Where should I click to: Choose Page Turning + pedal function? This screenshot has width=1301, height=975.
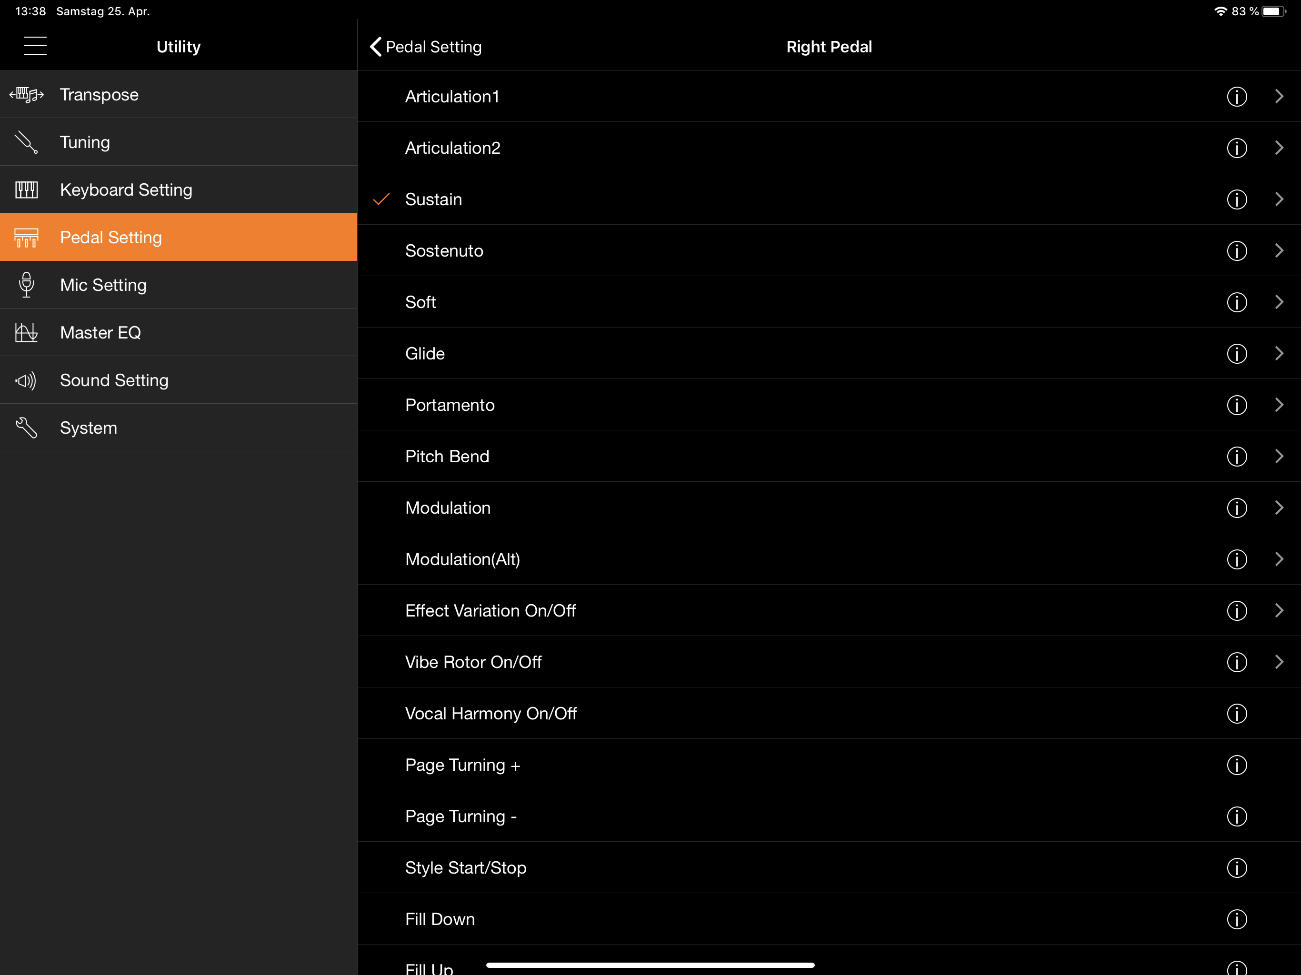click(463, 765)
